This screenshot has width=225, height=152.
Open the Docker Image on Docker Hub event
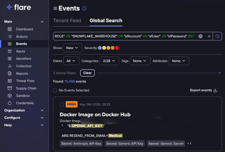tap(95, 114)
